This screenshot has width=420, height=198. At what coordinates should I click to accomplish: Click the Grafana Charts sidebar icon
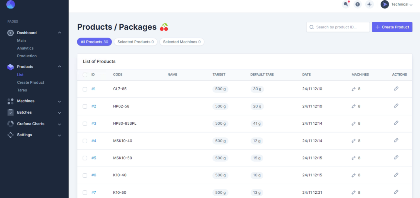(x=10, y=124)
